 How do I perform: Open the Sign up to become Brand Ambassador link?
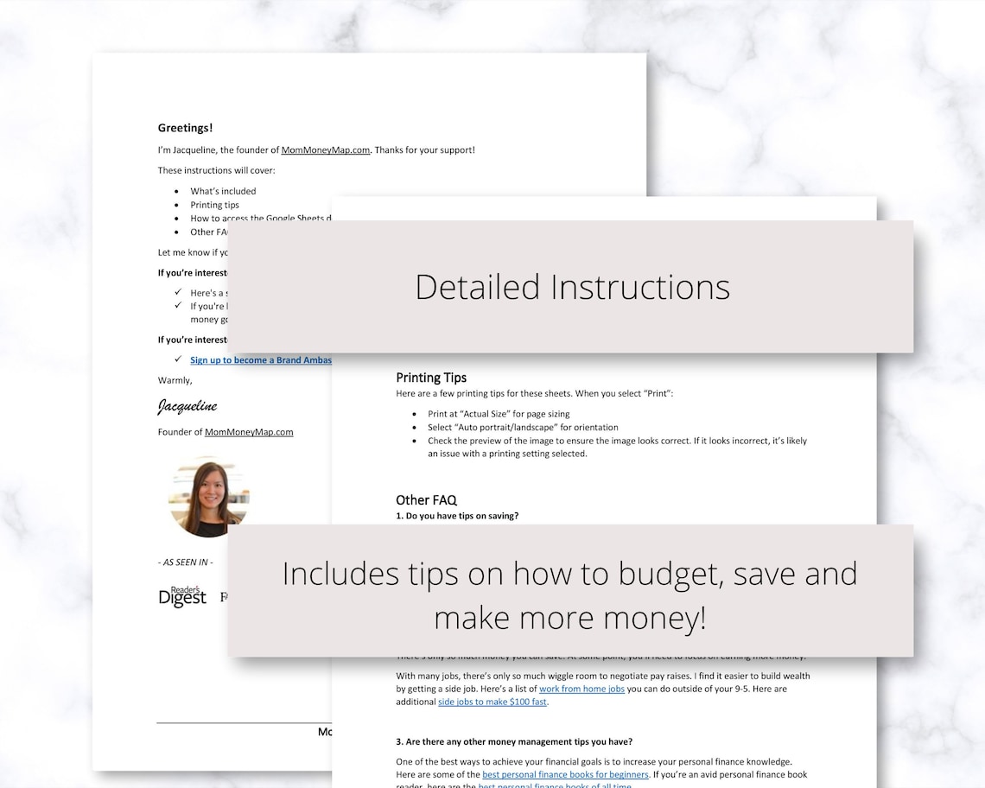click(261, 360)
